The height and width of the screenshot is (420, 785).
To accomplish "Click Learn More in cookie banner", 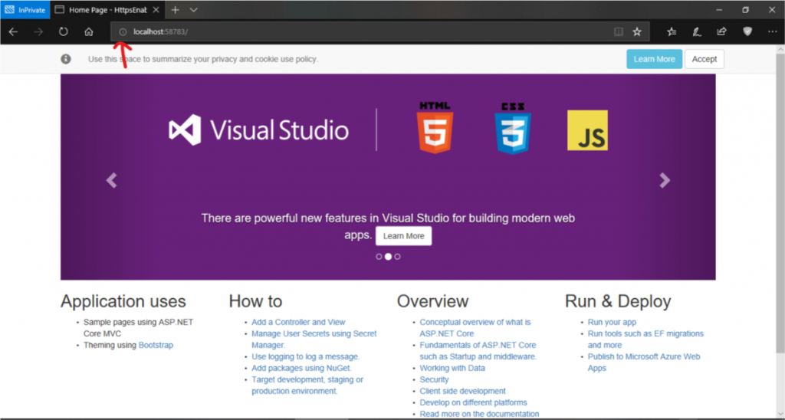I will [655, 59].
